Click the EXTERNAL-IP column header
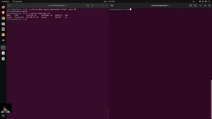This screenshot has height=119, width=212. pyautogui.click(x=47, y=16)
